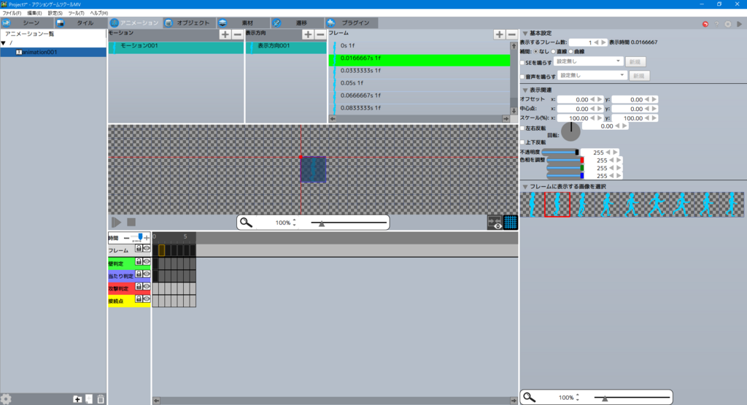Toggle visibility eye of 接続点 row
This screenshot has width=747, height=405.
point(147,298)
